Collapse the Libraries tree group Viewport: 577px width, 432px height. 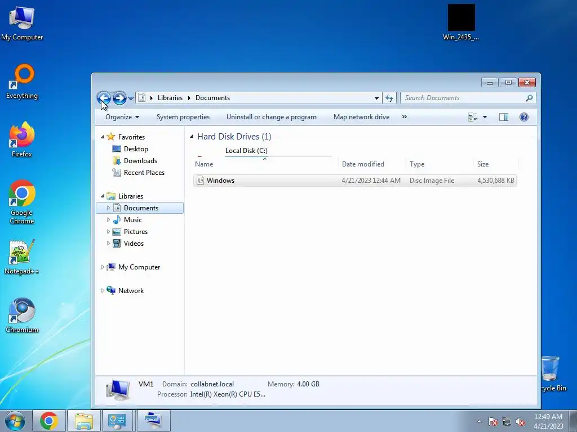[x=103, y=196]
